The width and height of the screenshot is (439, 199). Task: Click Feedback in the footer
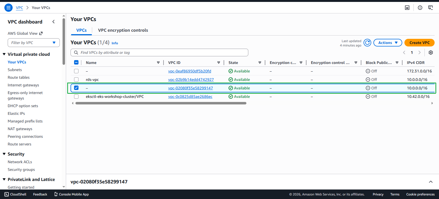40,194
